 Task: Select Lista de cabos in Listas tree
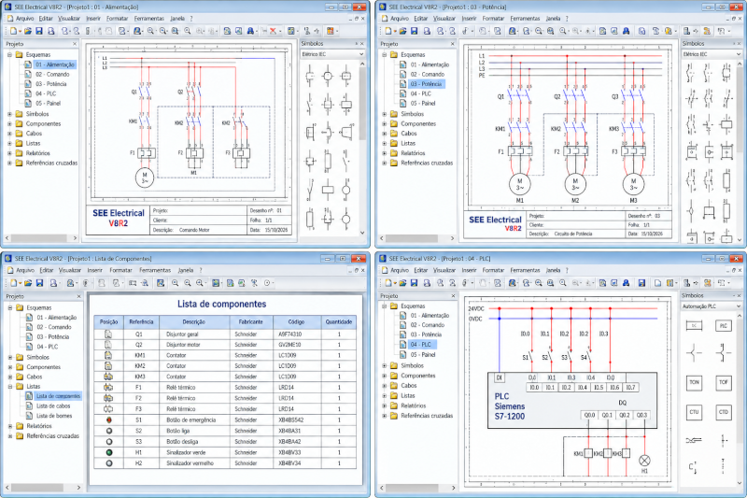click(x=53, y=406)
